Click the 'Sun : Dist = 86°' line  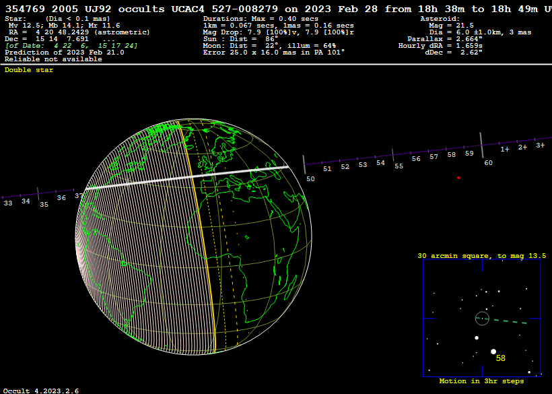(240, 39)
